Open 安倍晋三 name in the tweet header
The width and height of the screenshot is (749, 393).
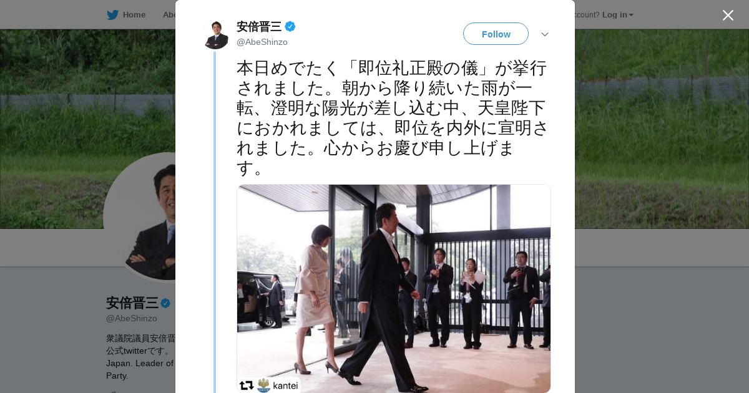259,26
